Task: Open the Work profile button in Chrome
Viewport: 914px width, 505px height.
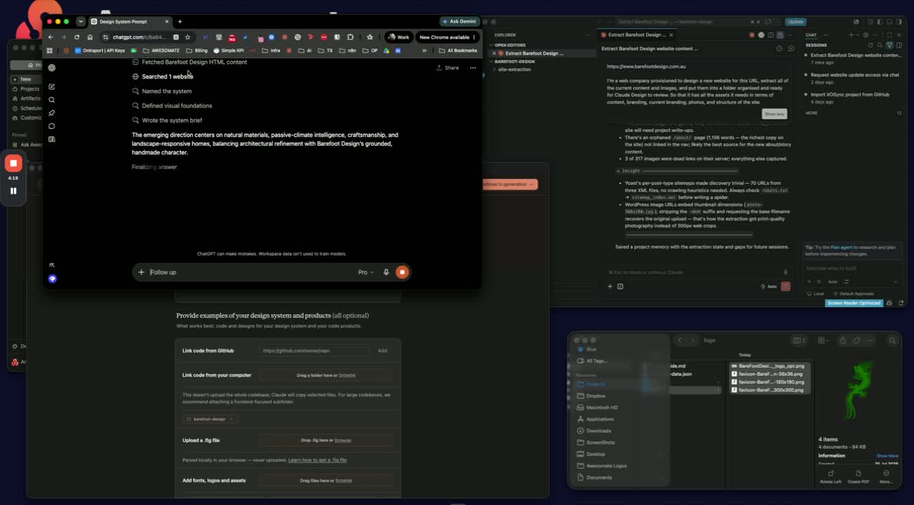Action: (399, 37)
